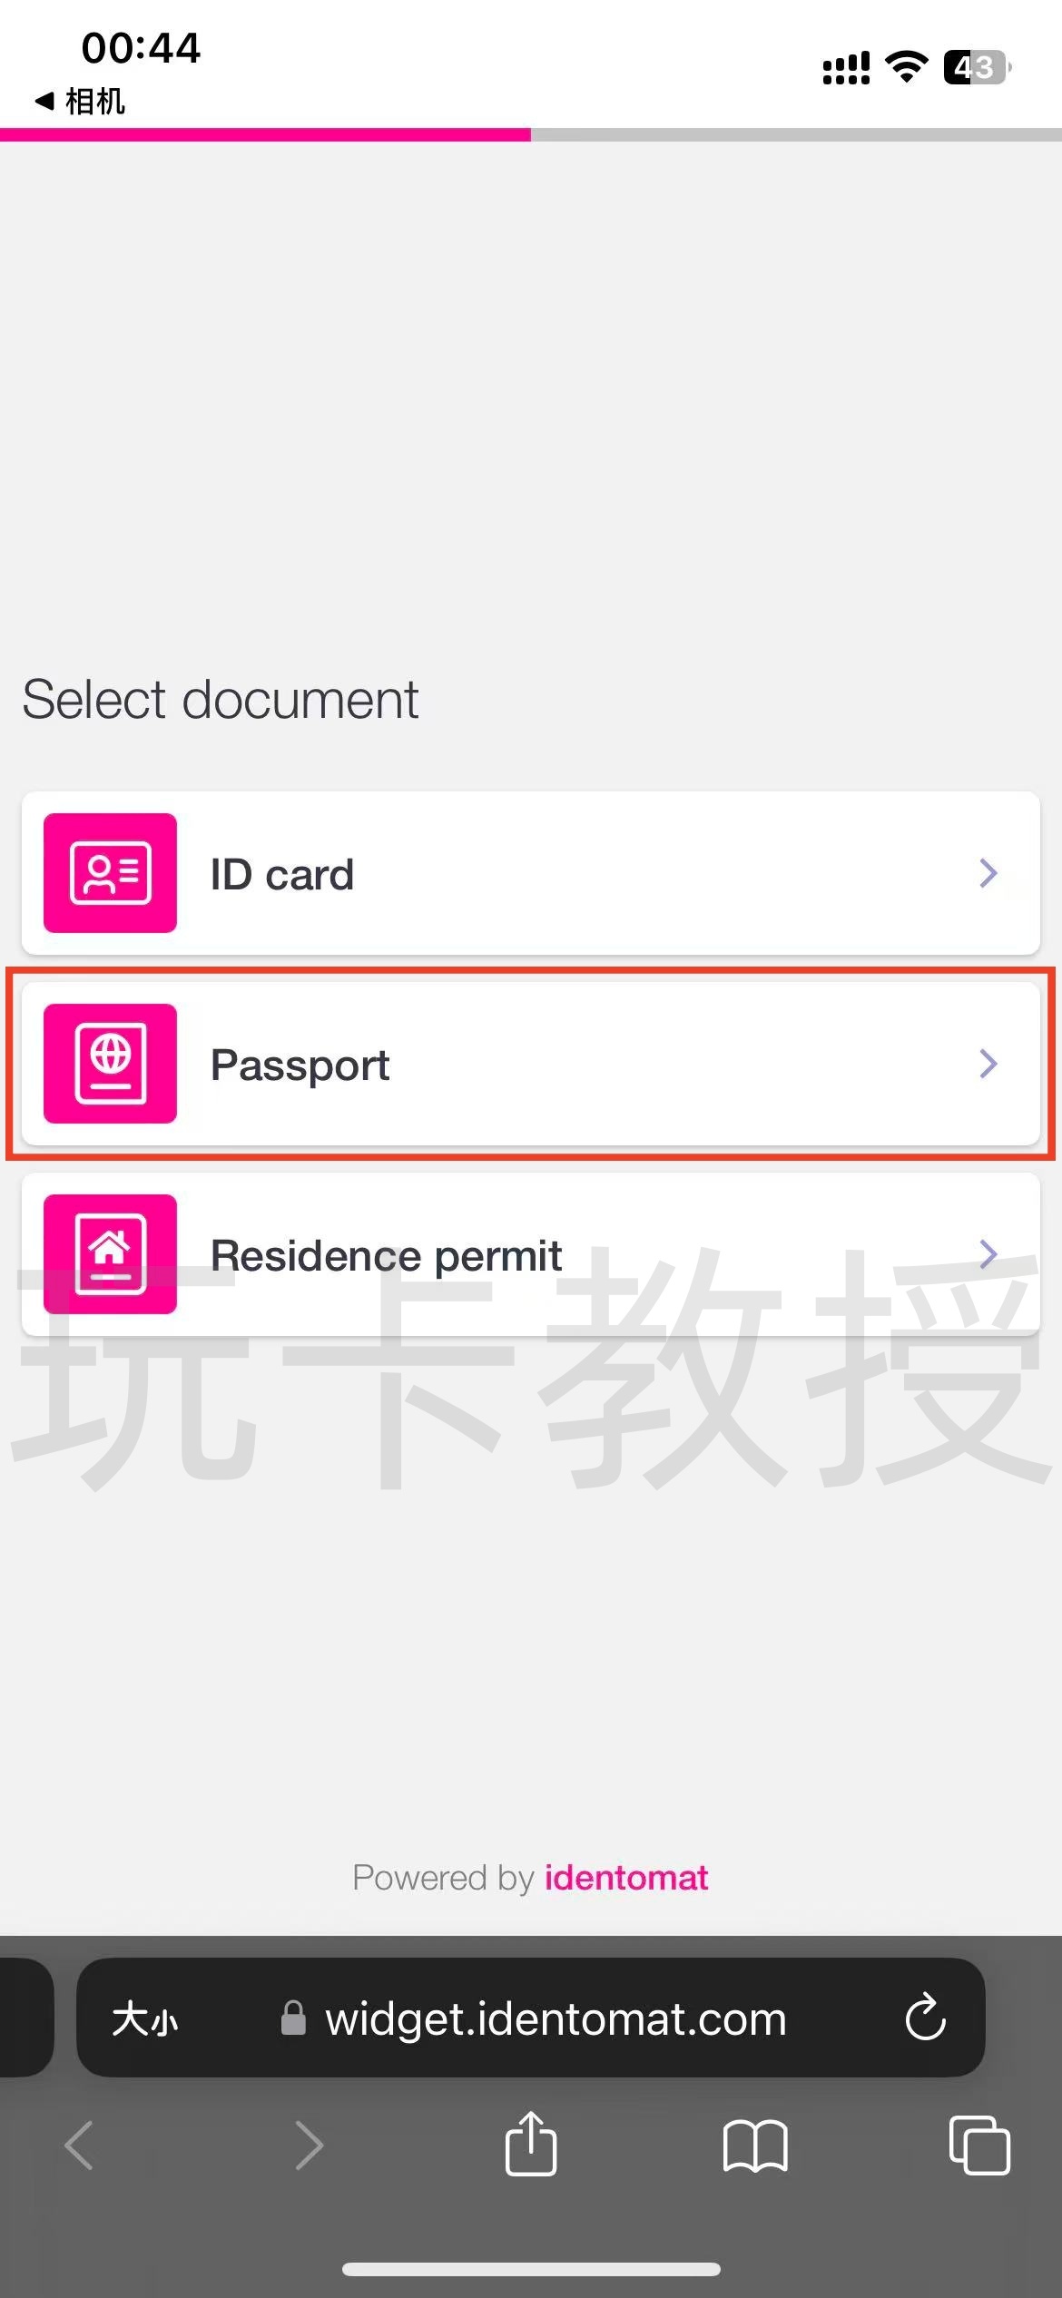This screenshot has height=2298, width=1062.
Task: Tap the pink ID card icon
Action: coord(111,873)
